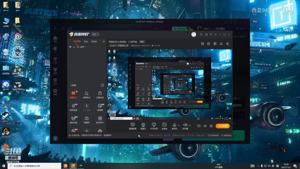Add a 多媒体 media source
This screenshot has height=169, width=300.
(x=164, y=126)
